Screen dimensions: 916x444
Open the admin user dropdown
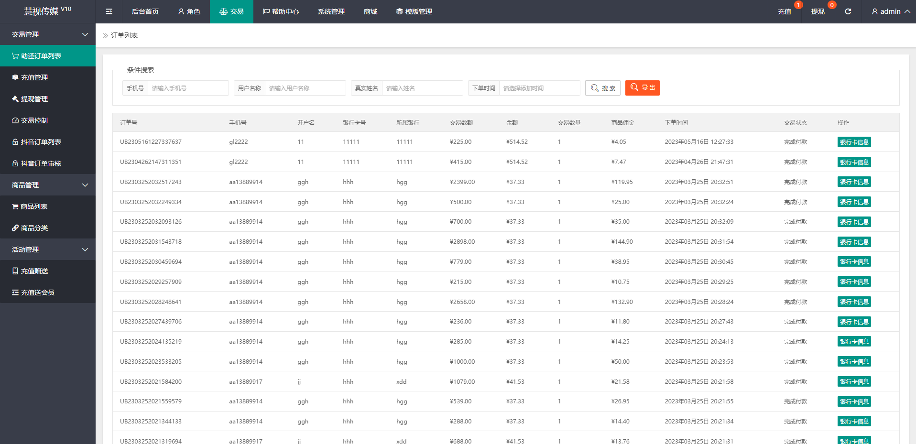click(x=890, y=11)
